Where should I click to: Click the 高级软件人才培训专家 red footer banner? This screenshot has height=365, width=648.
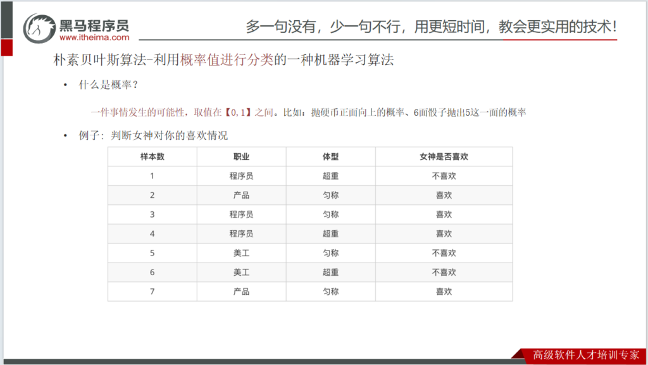(x=585, y=356)
